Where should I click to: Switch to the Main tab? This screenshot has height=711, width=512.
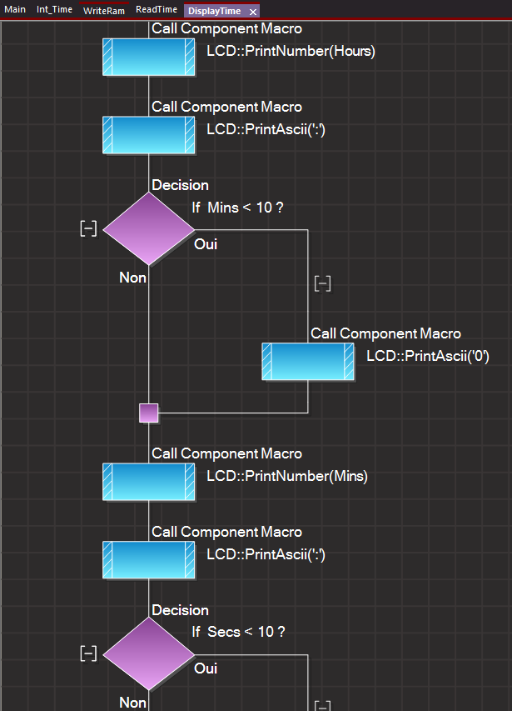pos(15,10)
